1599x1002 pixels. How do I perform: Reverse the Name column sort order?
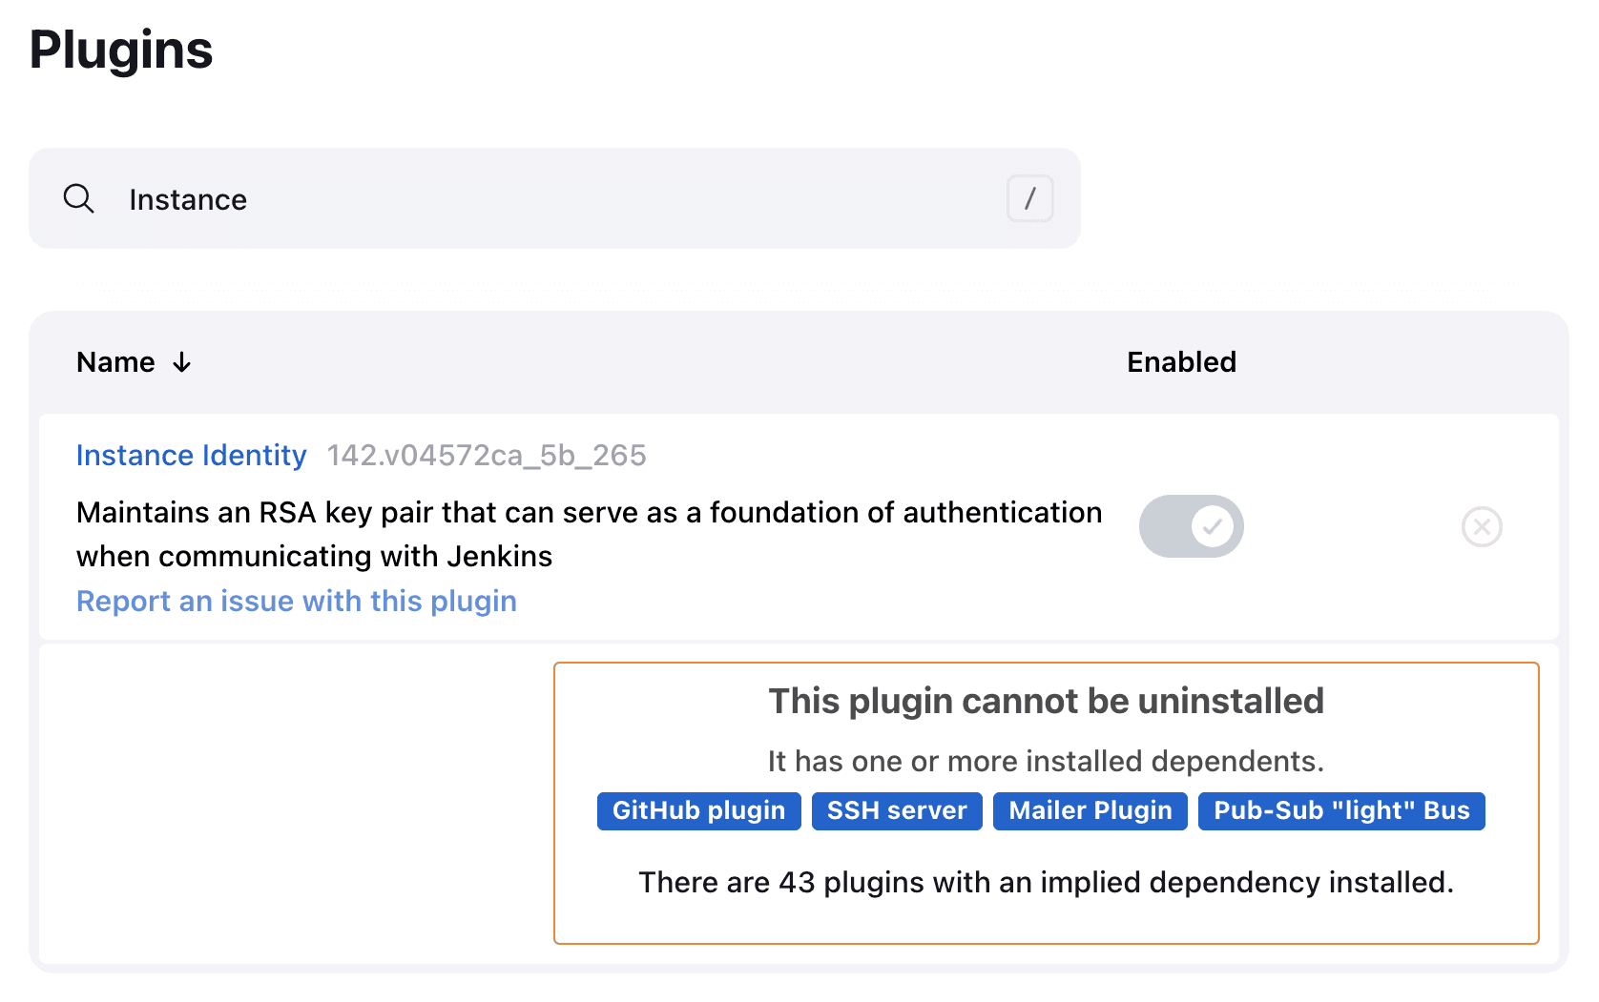(134, 361)
